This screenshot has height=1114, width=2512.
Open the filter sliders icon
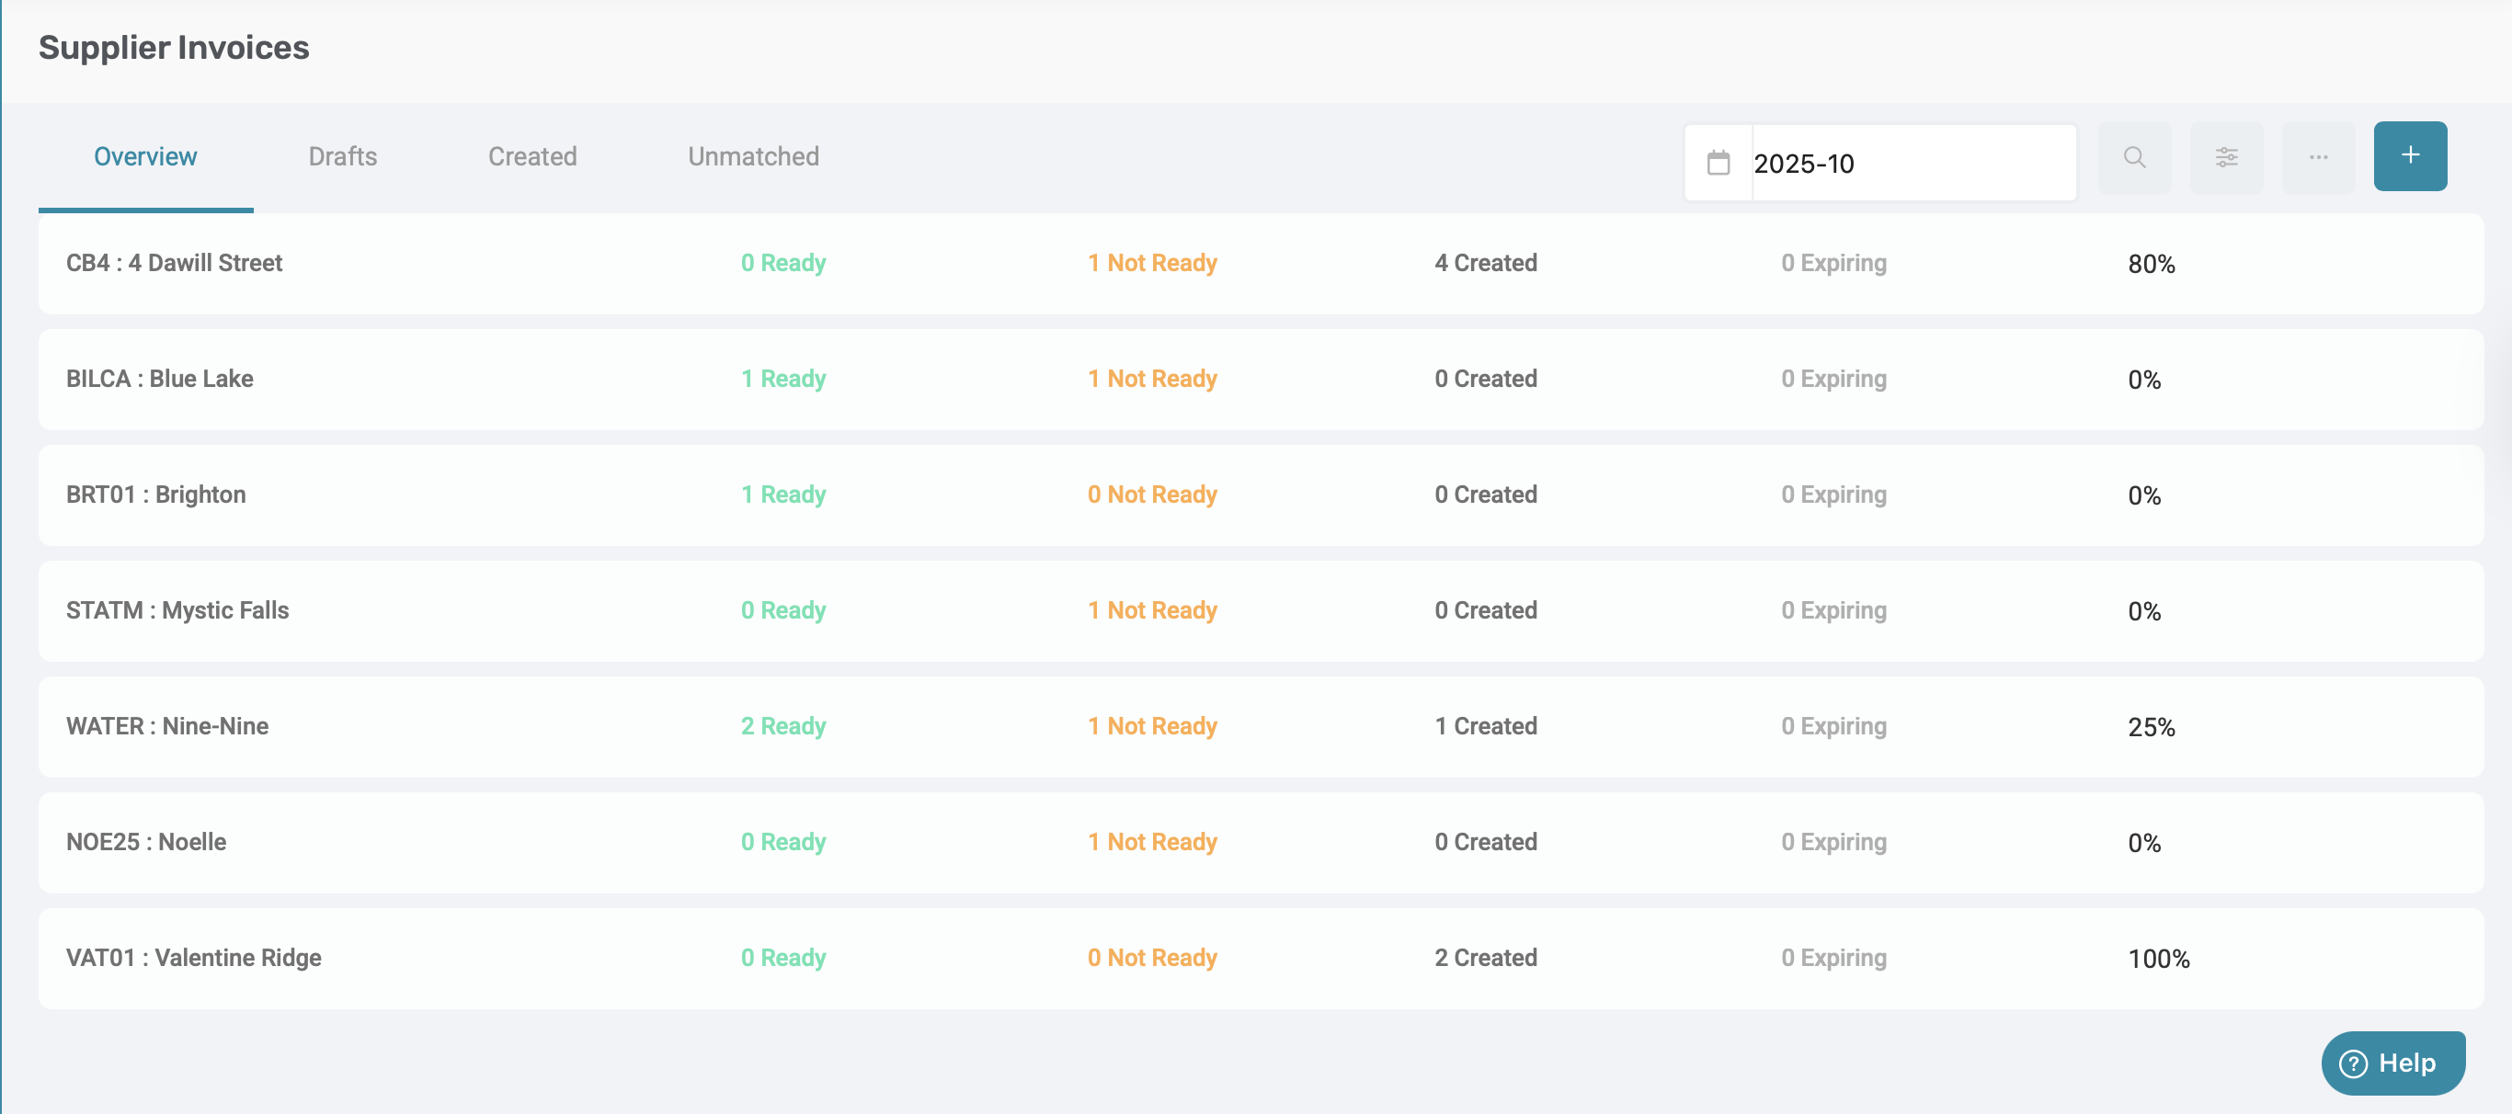(x=2226, y=157)
